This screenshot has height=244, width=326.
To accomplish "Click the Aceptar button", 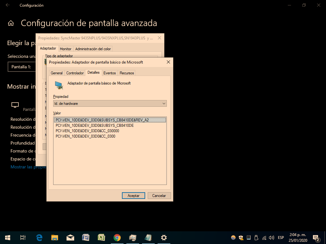I will point(133,196).
